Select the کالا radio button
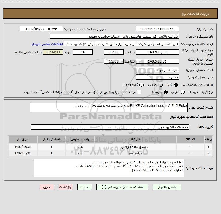 [176, 85]
